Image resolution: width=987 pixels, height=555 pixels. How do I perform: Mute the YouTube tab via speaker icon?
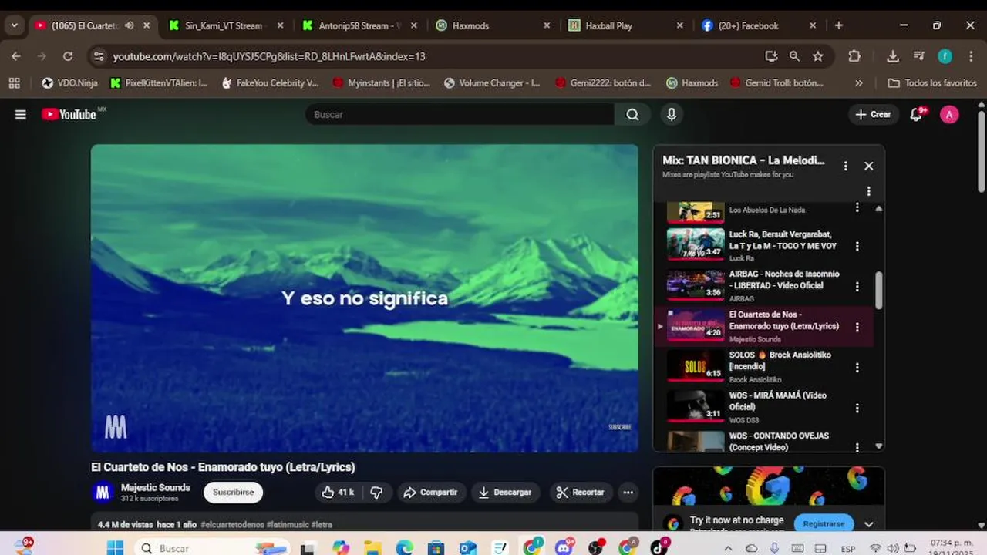pos(129,25)
